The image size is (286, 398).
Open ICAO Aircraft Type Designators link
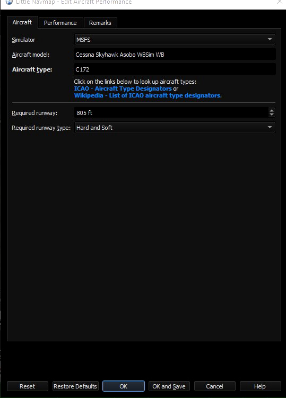[x=123, y=89]
